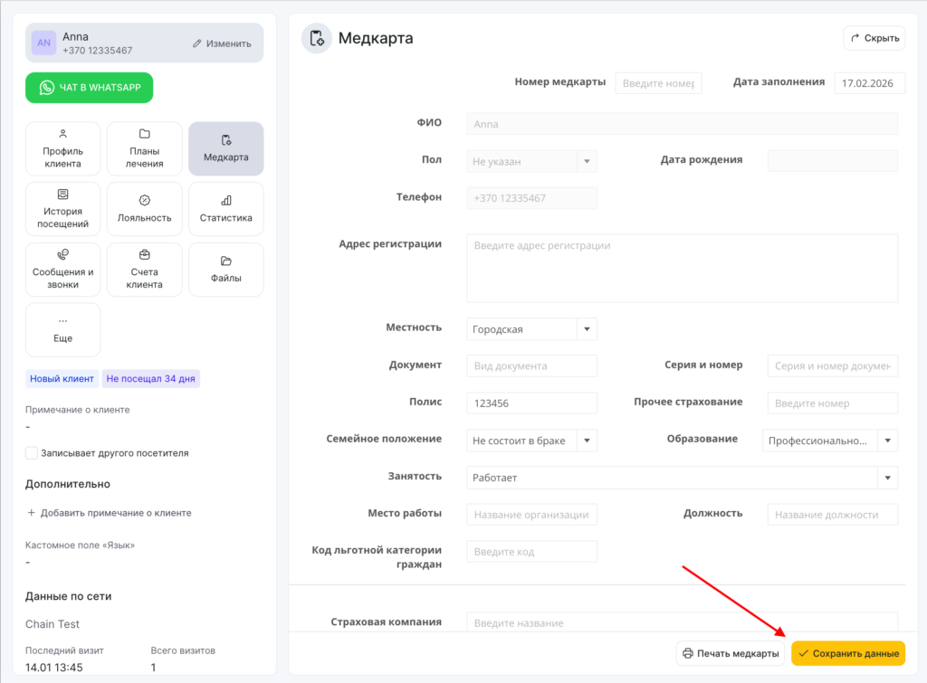Open История посещений tile
This screenshot has width=927, height=683.
[62, 209]
